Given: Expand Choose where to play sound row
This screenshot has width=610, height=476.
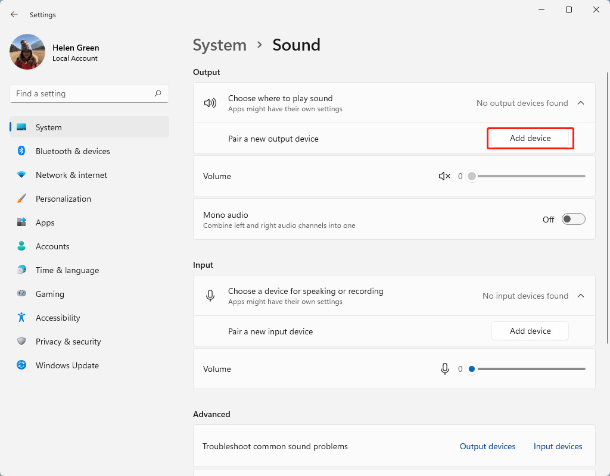Looking at the screenshot, I should click(357, 103).
